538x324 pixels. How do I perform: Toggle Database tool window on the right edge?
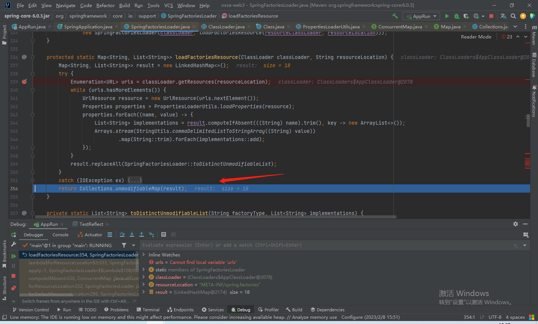(534, 65)
